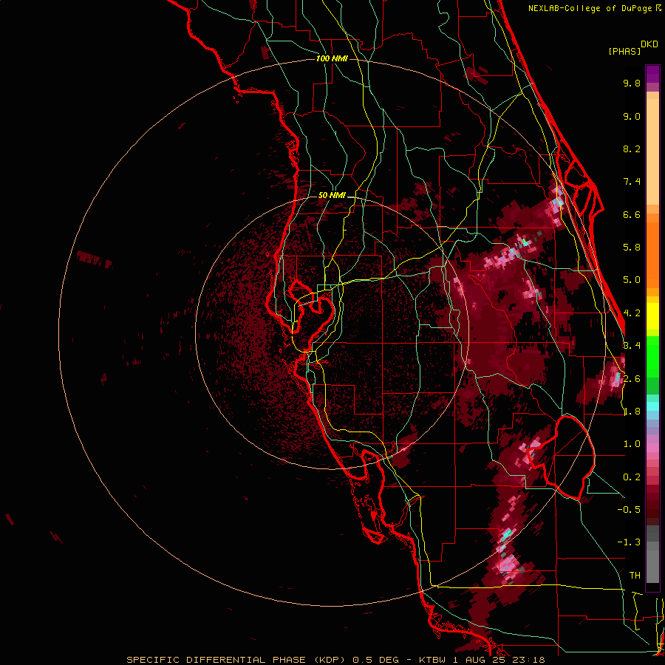Click the -0.5 value on the color scale

(x=629, y=510)
